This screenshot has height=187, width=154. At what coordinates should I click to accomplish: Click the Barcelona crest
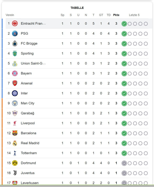15,133
